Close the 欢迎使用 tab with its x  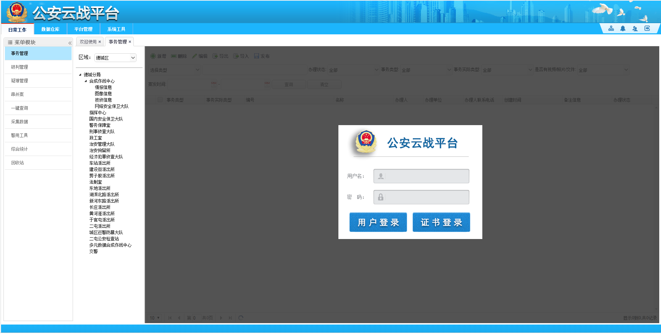tap(100, 42)
